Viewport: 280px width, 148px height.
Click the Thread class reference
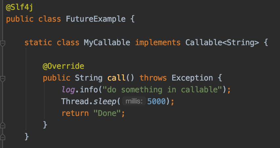click(x=75, y=102)
